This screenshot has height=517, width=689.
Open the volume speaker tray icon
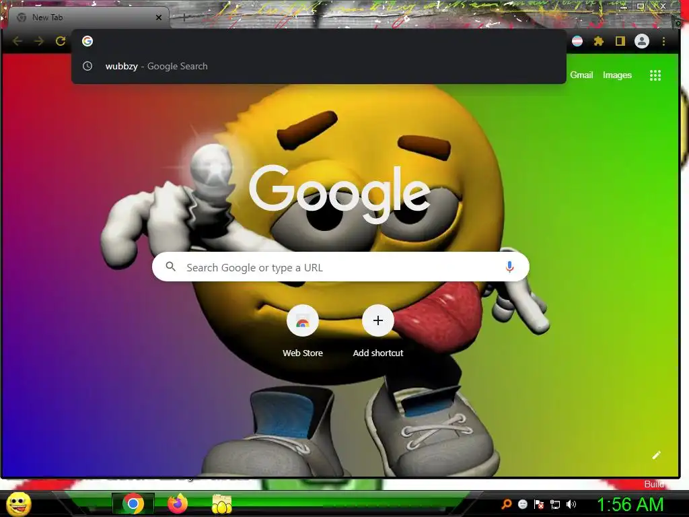click(571, 504)
